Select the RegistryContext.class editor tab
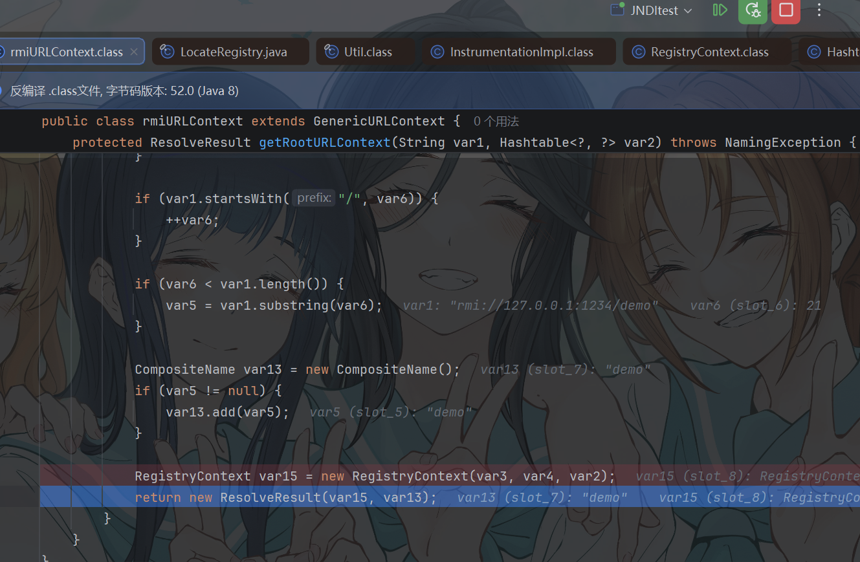 tap(707, 52)
